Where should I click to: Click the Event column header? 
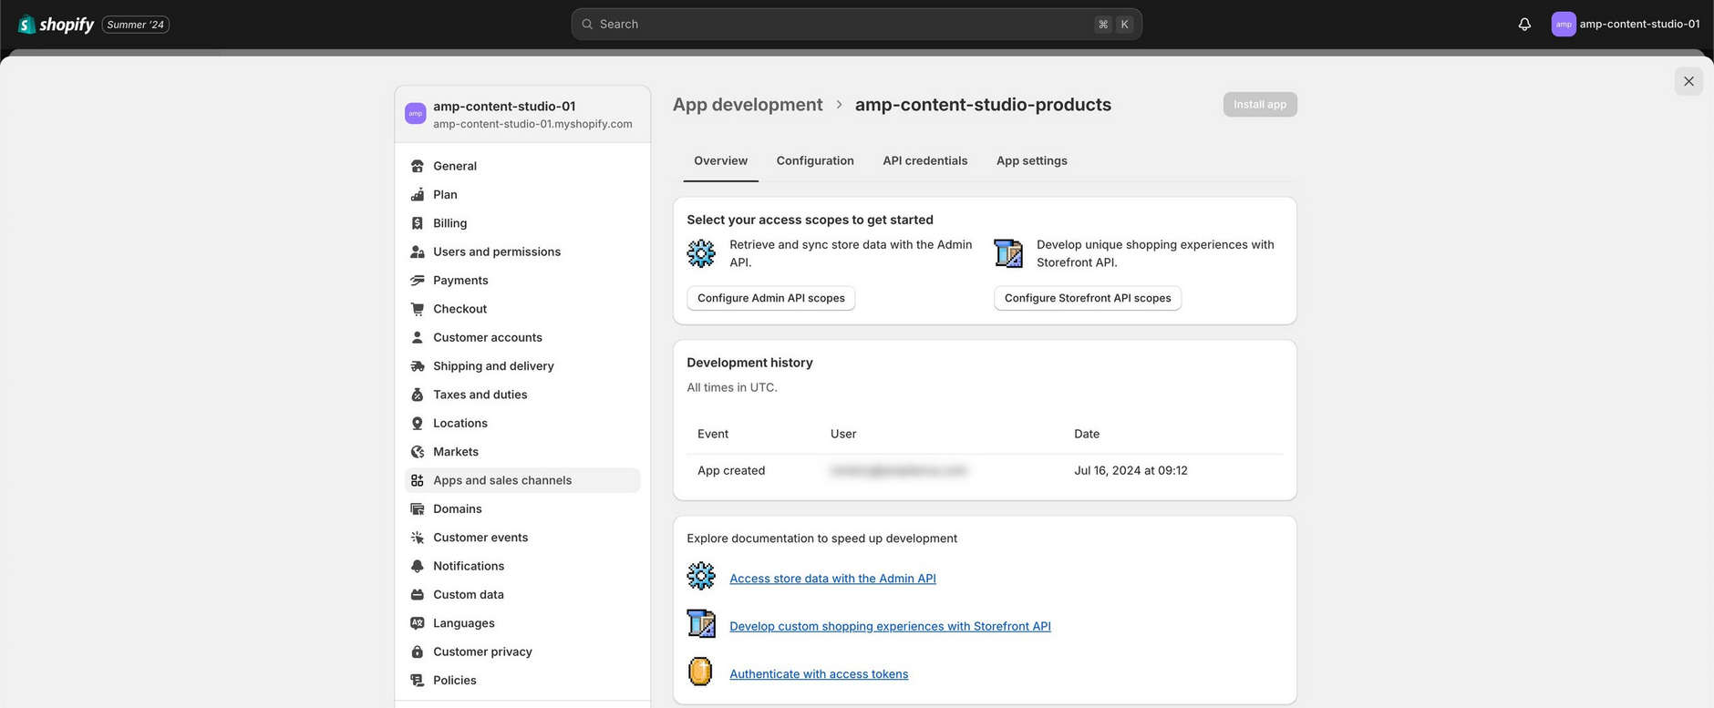(x=713, y=434)
